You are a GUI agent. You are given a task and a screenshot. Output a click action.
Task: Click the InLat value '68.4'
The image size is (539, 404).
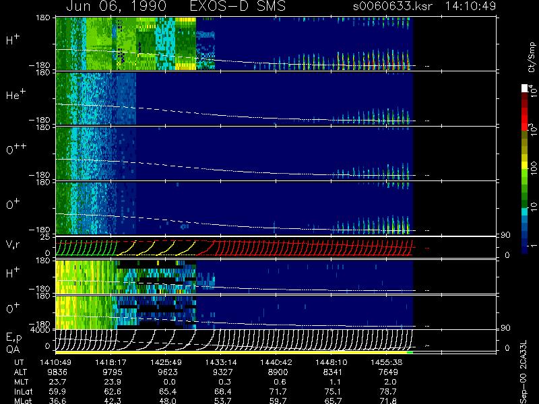pos(222,391)
